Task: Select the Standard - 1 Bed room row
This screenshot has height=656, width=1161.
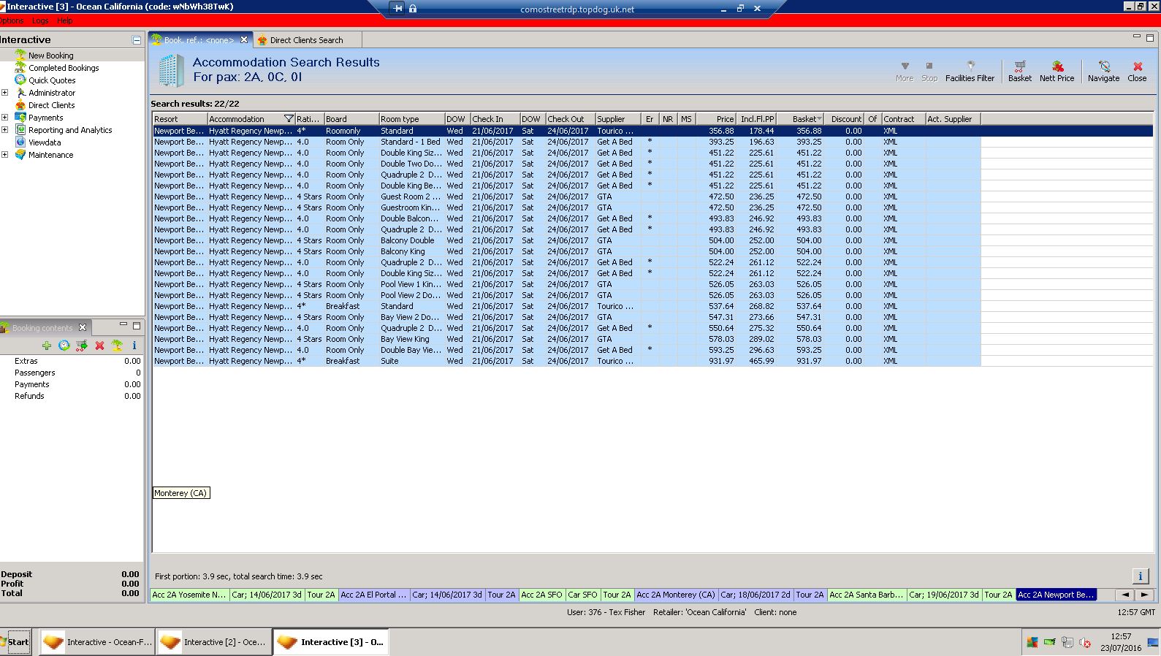Action: pyautogui.click(x=566, y=142)
